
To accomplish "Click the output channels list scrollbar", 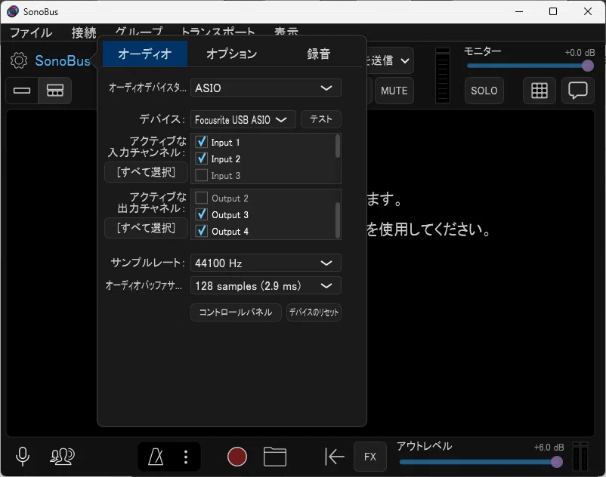I will 338,220.
